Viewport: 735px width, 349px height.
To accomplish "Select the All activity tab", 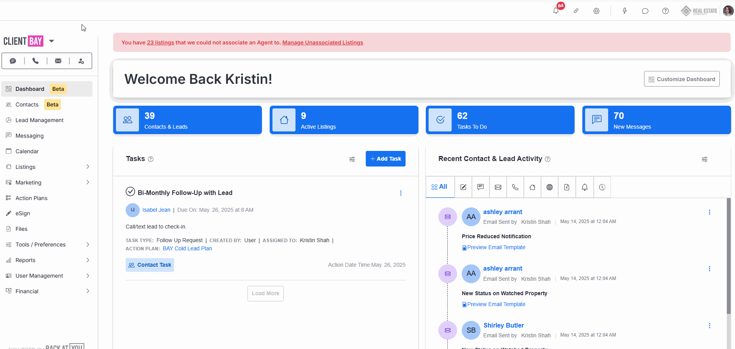I will (x=440, y=187).
